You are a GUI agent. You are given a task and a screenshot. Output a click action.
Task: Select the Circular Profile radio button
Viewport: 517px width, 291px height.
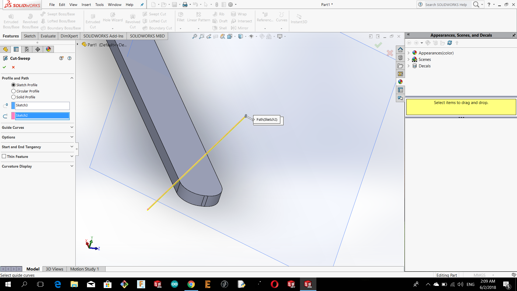point(13,91)
